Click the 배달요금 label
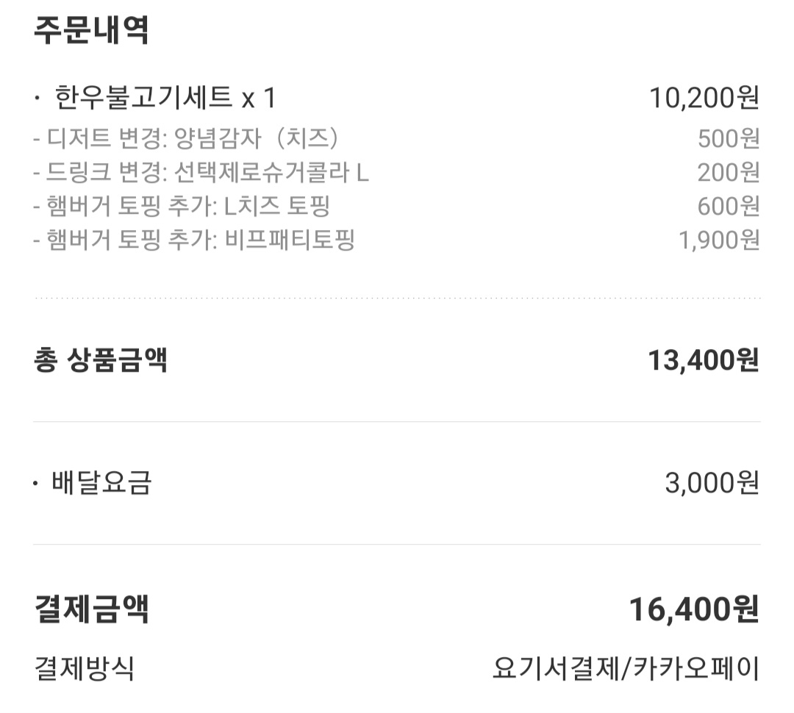Image resolution: width=794 pixels, height=713 pixels. tap(101, 483)
